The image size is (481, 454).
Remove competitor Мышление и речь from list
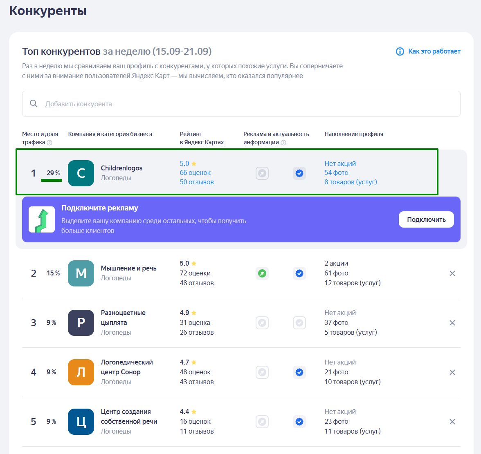pyautogui.click(x=452, y=273)
